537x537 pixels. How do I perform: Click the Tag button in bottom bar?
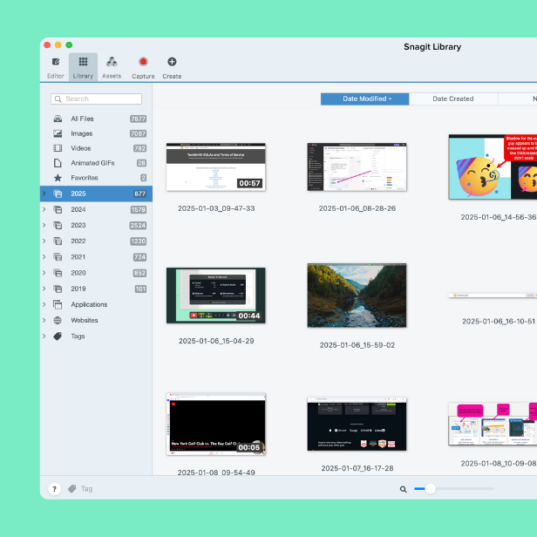point(80,489)
